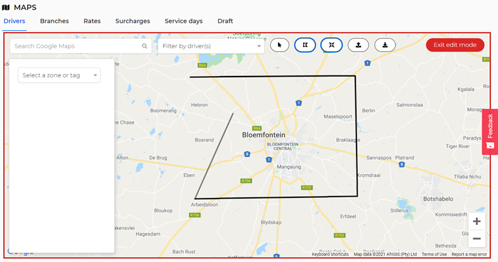
Task: Click the Erfdeel place label
Action: (348, 216)
